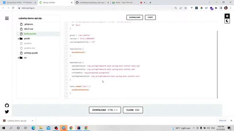The height and width of the screenshot is (131, 234).
Task: Open HELP.md in the file tree
Action: [29, 29]
